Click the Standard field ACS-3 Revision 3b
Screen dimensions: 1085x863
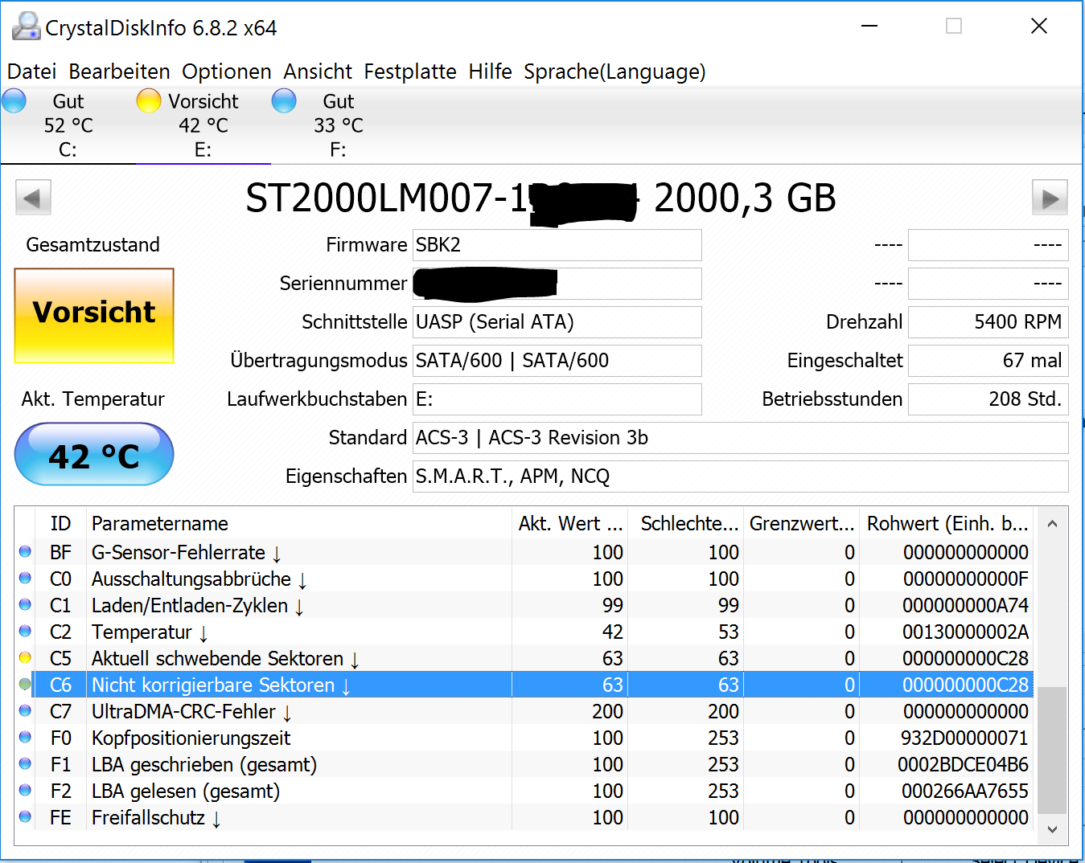[x=740, y=438]
